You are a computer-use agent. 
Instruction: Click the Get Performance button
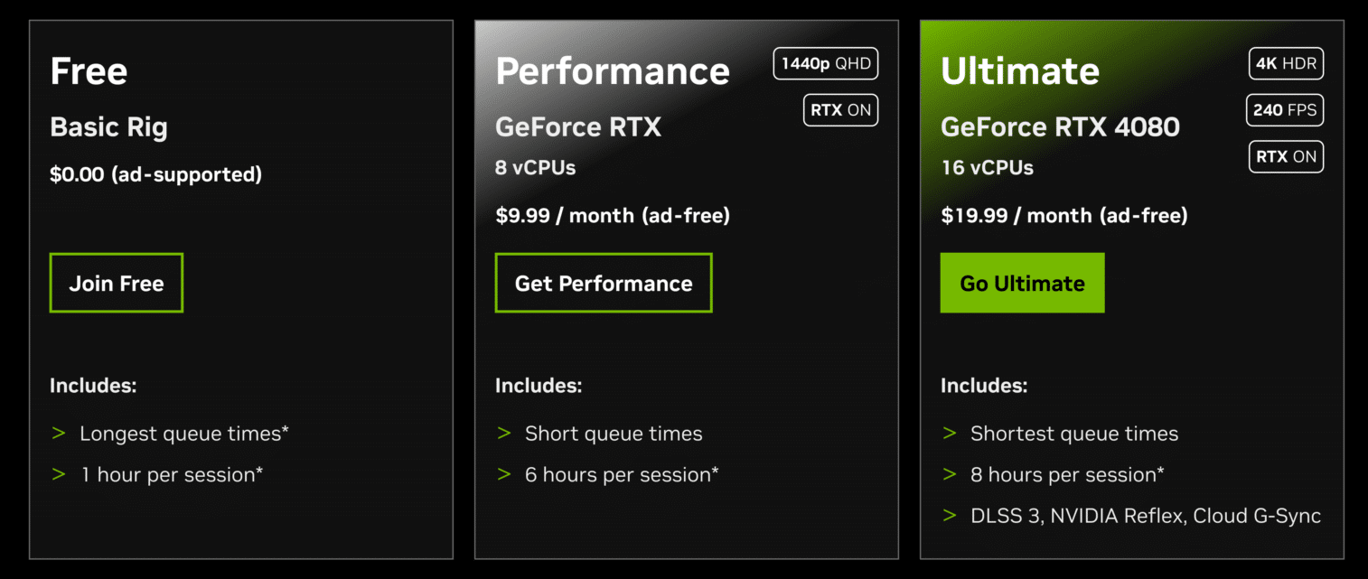[x=604, y=283]
